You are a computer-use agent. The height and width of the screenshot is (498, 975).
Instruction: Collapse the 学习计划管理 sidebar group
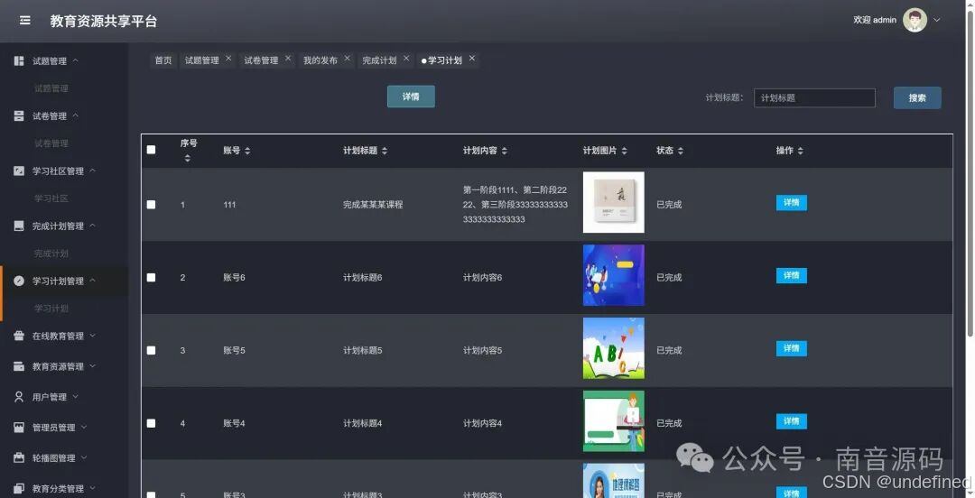tap(93, 280)
